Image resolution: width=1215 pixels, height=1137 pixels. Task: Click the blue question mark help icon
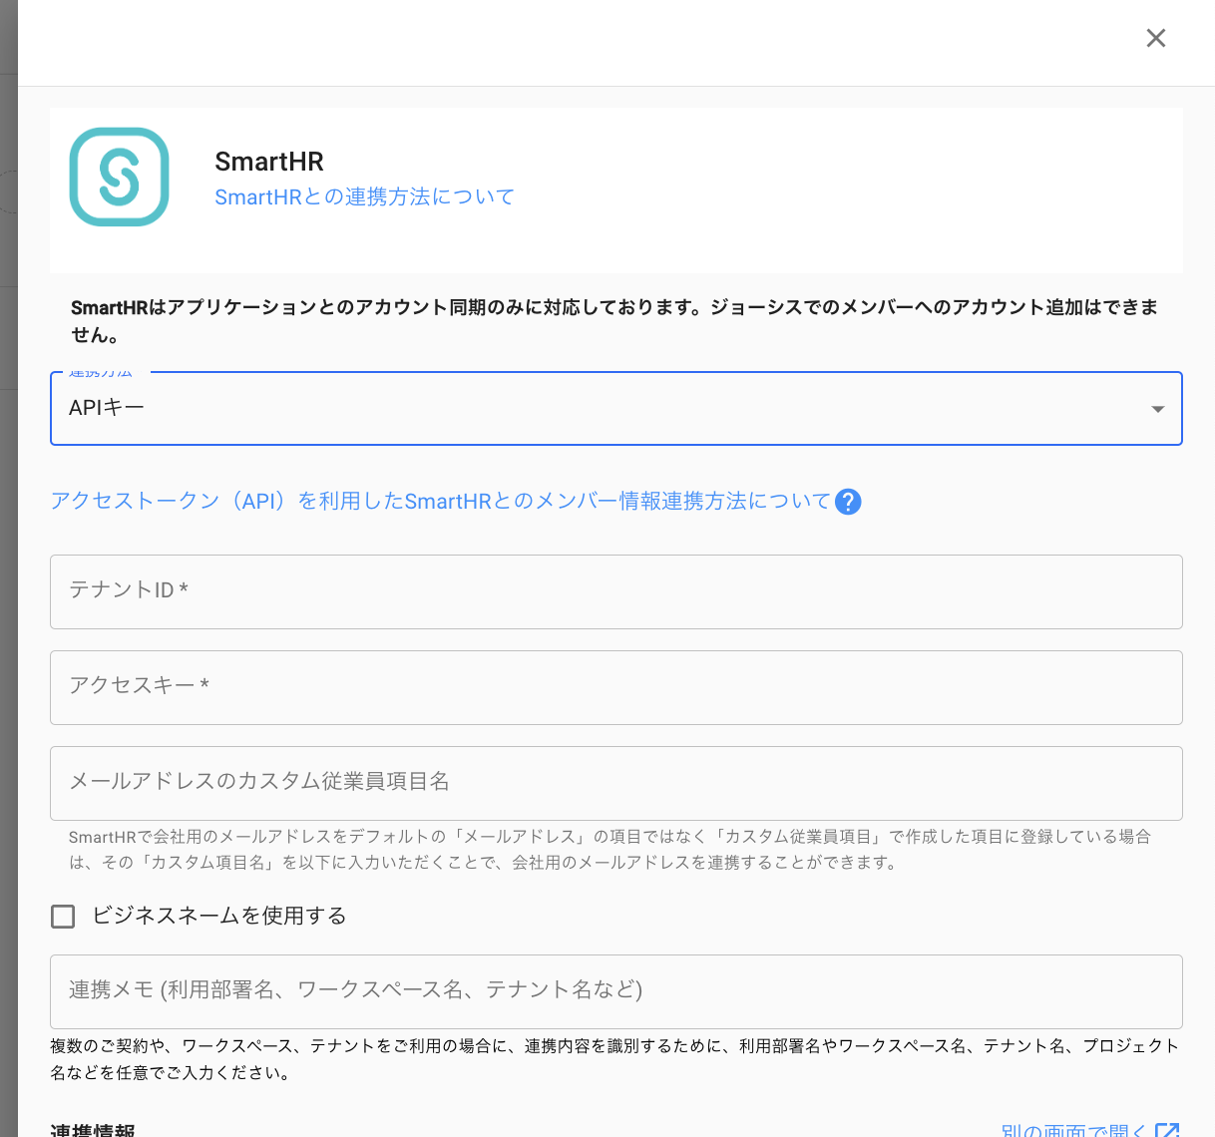848,502
